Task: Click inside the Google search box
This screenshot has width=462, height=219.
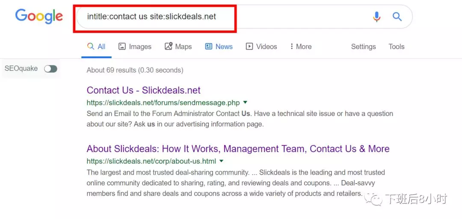Action: [x=278, y=17]
